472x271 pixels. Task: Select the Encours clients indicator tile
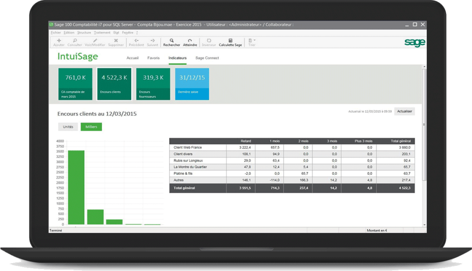tap(114, 83)
